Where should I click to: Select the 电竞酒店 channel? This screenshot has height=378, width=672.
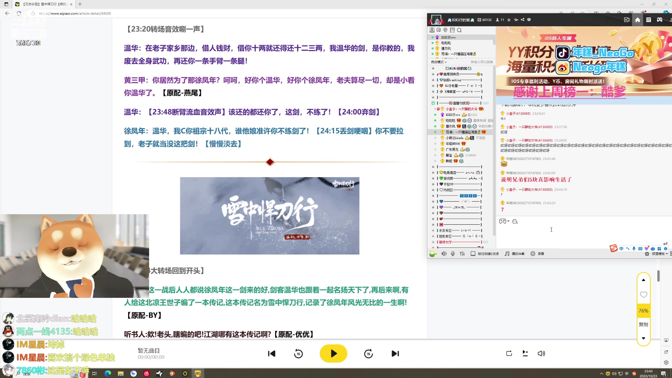[459, 173]
